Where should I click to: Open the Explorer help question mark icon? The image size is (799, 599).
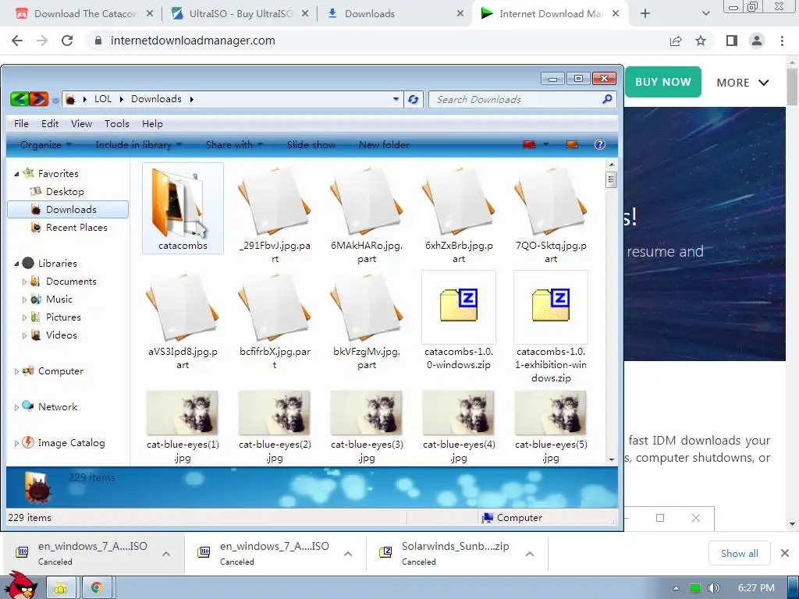click(600, 144)
